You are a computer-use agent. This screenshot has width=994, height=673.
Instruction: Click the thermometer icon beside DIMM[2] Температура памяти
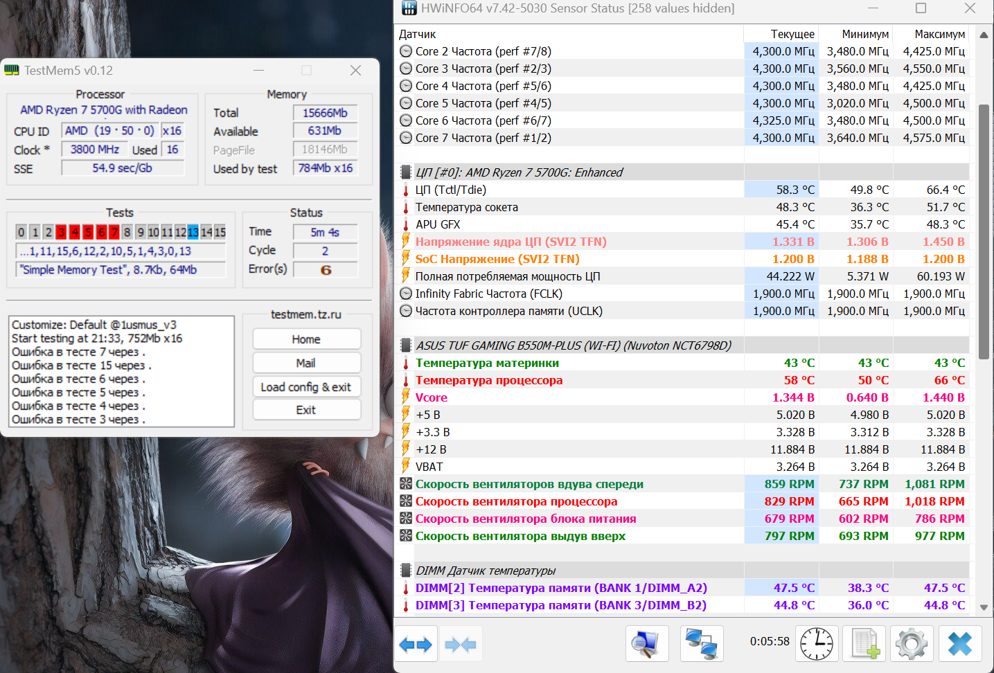406,588
